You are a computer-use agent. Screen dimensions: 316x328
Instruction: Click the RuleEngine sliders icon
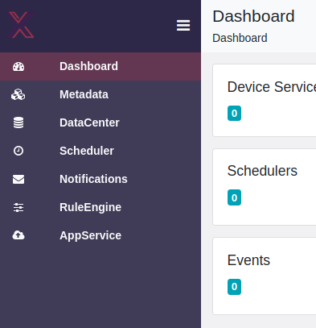[18, 207]
